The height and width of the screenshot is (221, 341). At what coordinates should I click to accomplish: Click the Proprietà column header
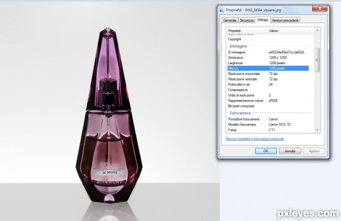coord(247,31)
